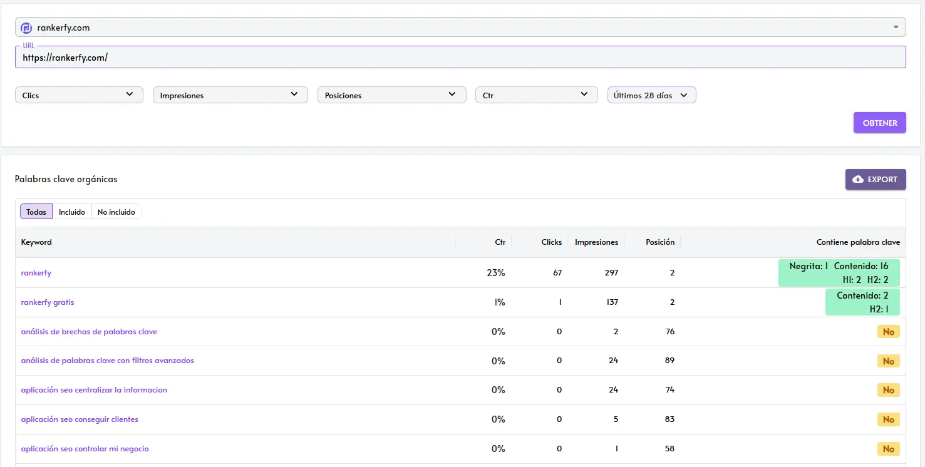
Task: Click the Palabras clave orgánicas heading
Action: coord(66,179)
